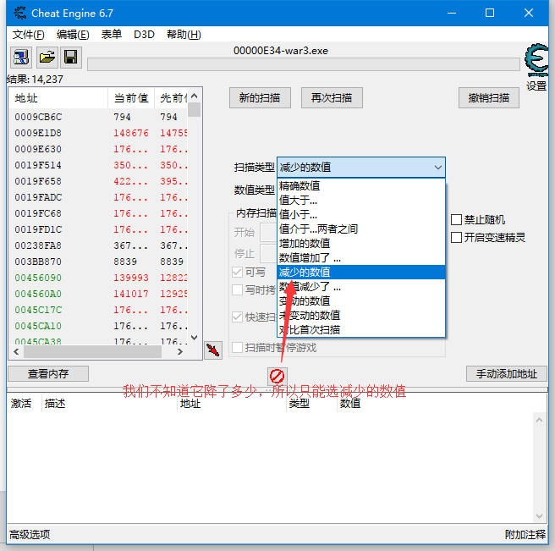Click the scroll right arrow of results list

(180, 351)
